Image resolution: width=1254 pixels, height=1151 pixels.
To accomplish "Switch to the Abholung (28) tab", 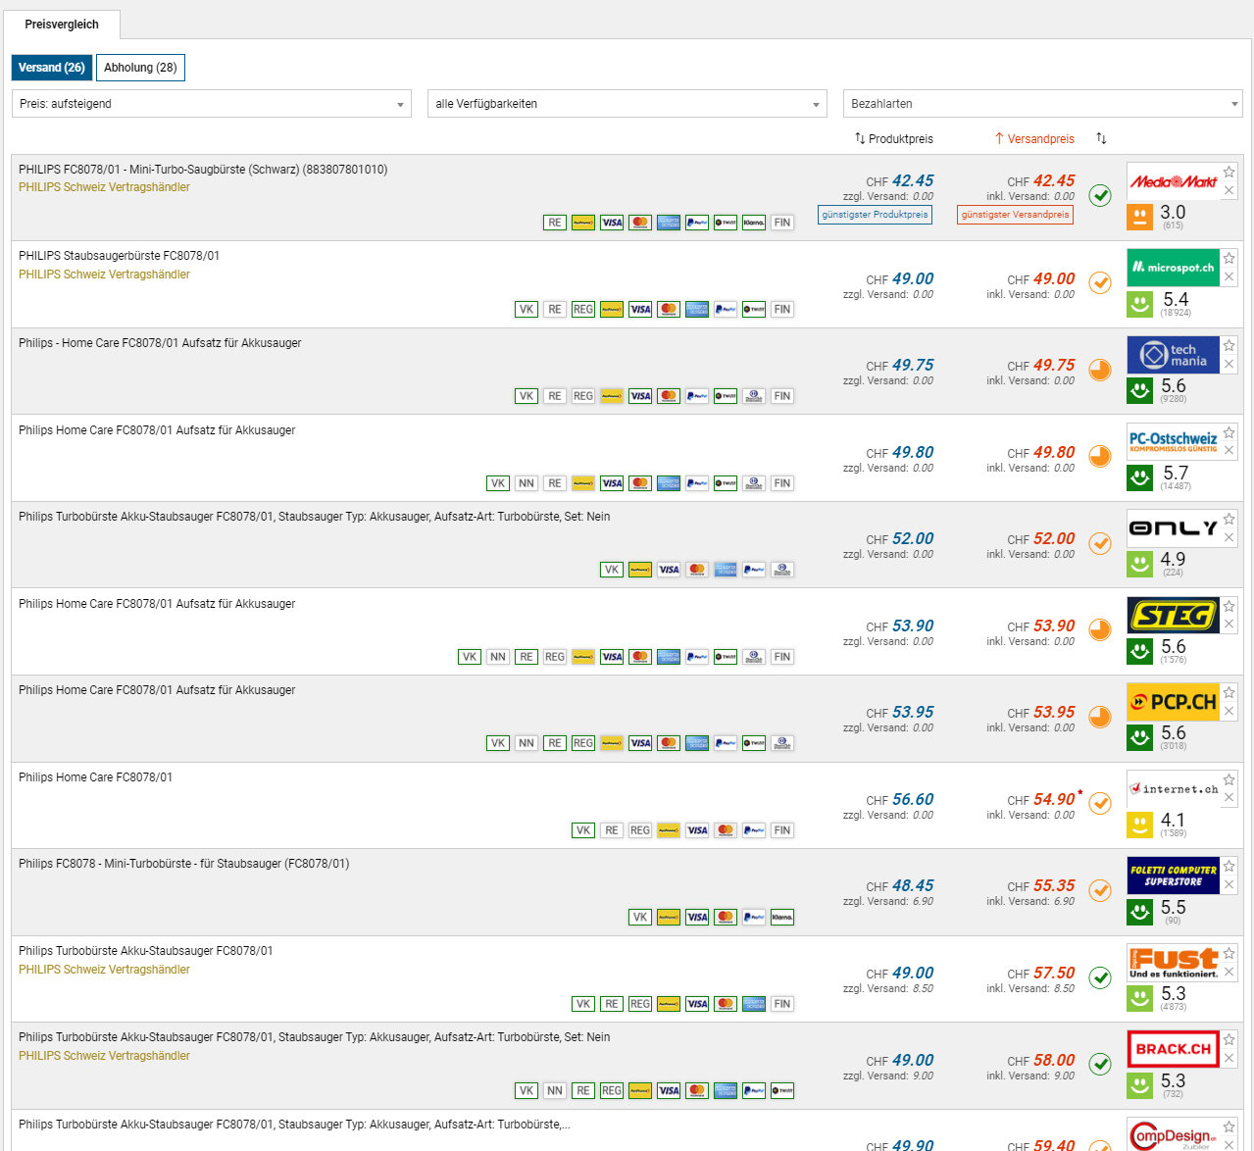I will coord(140,68).
